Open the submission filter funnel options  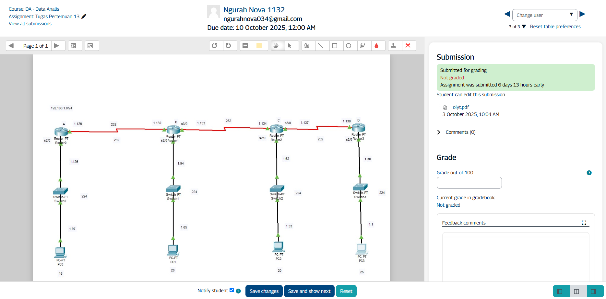524,27
